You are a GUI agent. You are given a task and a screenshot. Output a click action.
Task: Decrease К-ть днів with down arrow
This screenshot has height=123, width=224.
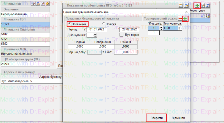(x=161, y=29)
